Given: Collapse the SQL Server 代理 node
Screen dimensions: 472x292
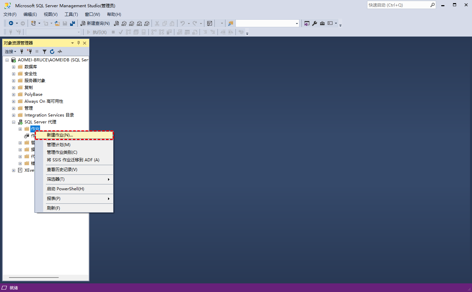Looking at the screenshot, I should 13,122.
